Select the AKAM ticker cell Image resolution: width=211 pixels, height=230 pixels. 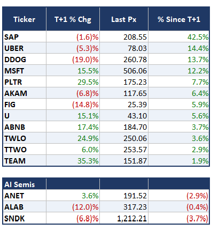point(25,93)
